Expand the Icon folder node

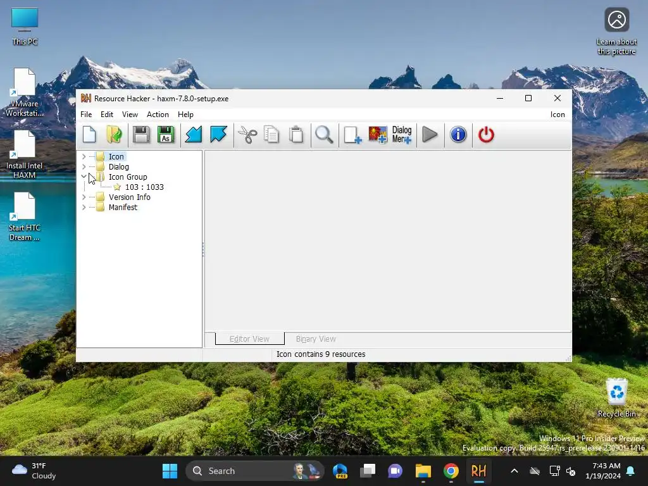[84, 157]
